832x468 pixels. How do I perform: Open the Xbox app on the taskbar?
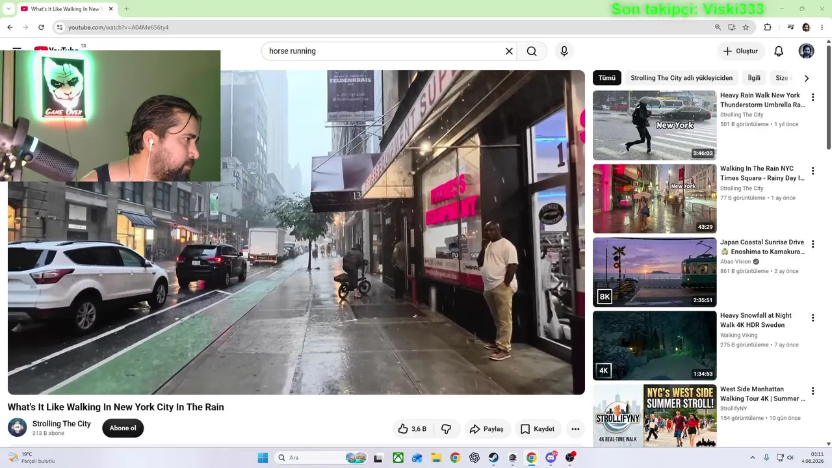397,458
